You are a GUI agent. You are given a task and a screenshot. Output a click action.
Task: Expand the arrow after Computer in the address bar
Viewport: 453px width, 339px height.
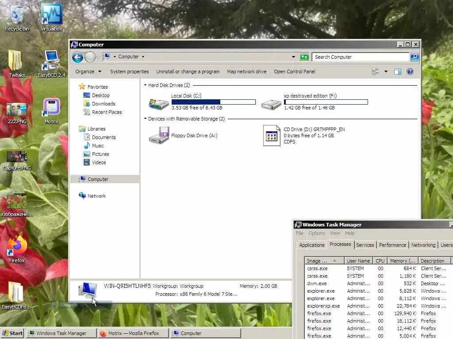(x=143, y=57)
